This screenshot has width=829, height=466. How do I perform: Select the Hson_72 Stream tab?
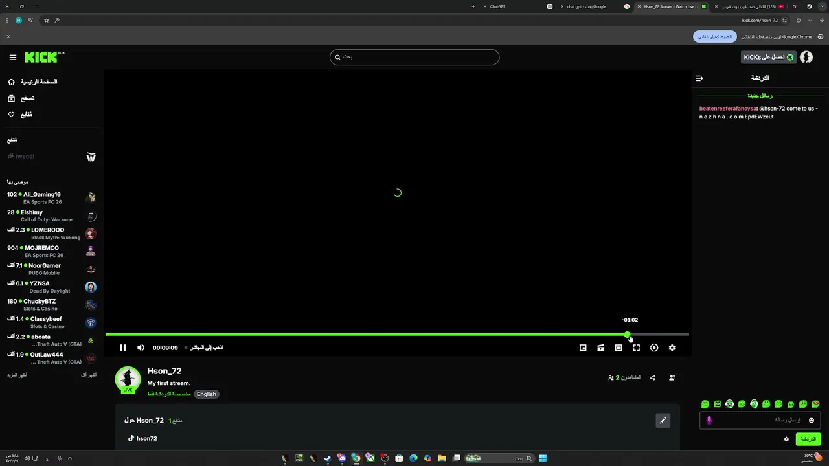(x=672, y=6)
